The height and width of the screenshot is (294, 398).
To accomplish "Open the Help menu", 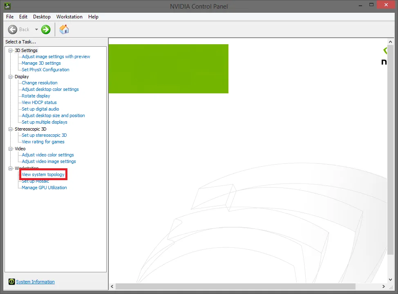I will coord(93,17).
